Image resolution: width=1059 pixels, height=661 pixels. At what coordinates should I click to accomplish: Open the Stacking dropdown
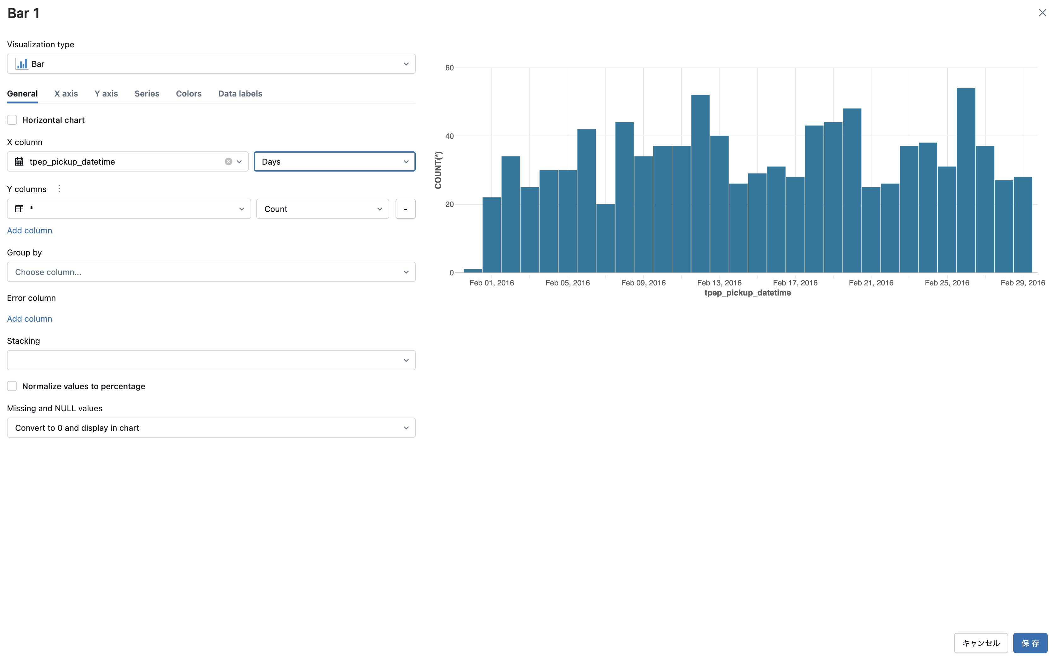click(x=211, y=360)
